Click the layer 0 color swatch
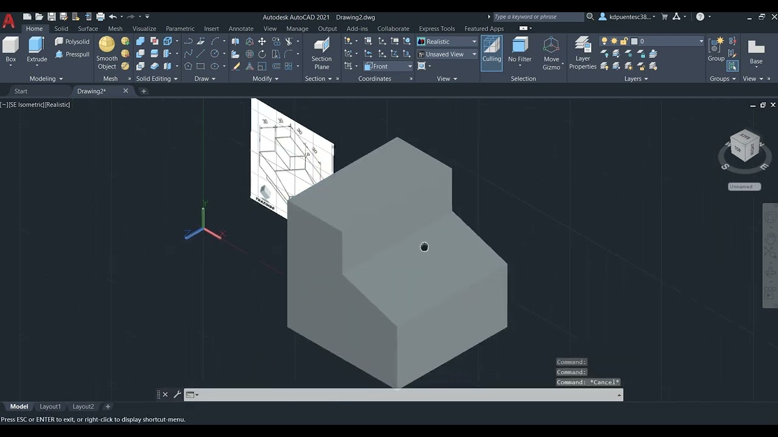Screen dimensions: 778x437 [634, 41]
